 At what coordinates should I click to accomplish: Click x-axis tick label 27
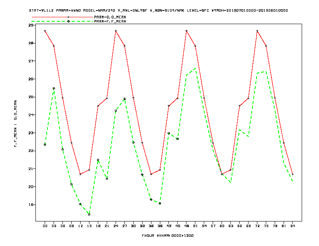point(124,226)
